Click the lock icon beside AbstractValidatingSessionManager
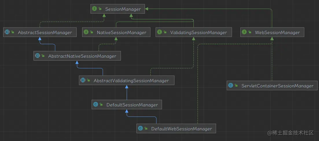The width and height of the screenshot is (319, 141). coord(88,80)
